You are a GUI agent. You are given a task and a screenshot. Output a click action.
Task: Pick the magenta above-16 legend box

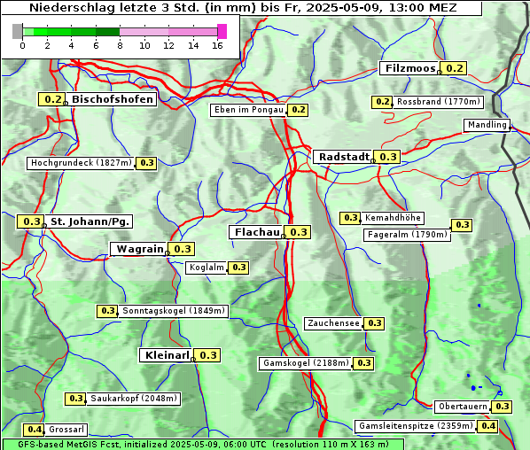pyautogui.click(x=222, y=31)
